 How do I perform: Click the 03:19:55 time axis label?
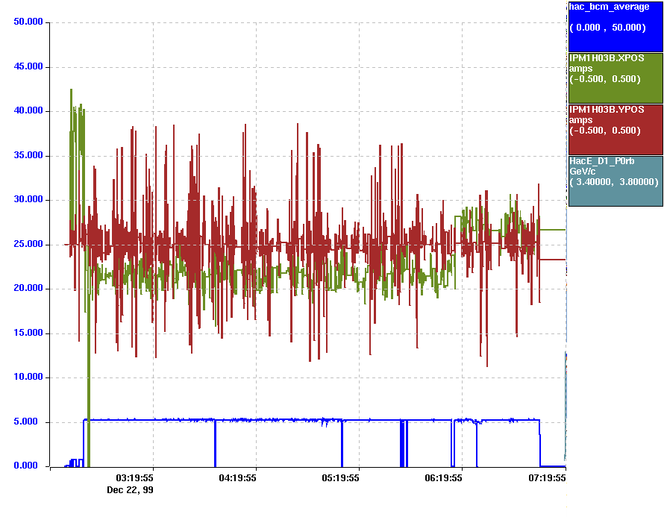(x=135, y=478)
